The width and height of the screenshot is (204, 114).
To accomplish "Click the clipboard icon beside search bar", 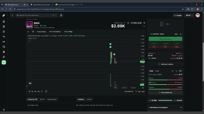I will coord(61,16).
